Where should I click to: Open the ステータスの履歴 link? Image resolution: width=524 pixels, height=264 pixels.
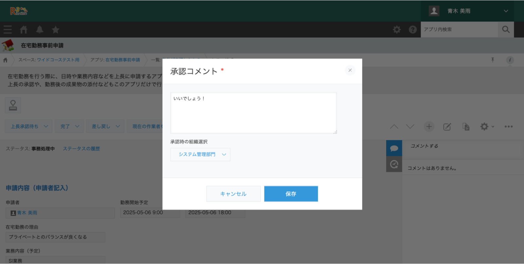(81, 149)
